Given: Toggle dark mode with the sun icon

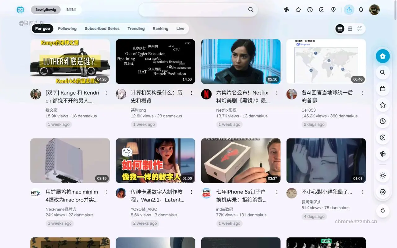Looking at the screenshot, I should 382,175.
